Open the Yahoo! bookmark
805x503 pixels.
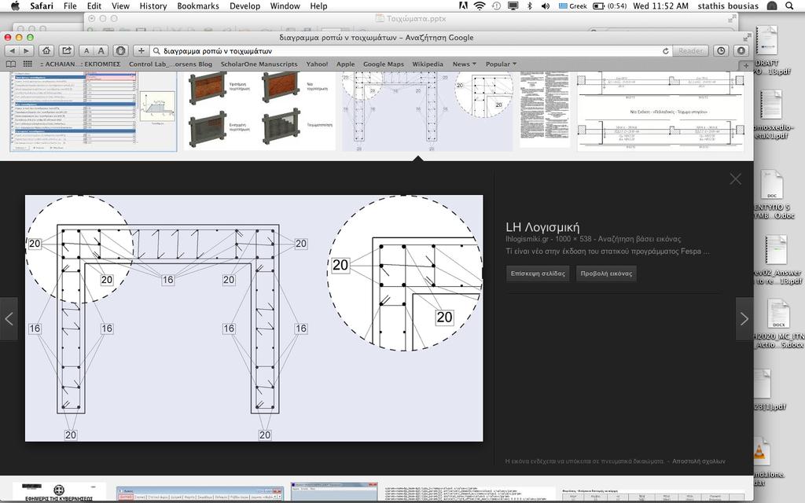(x=317, y=64)
